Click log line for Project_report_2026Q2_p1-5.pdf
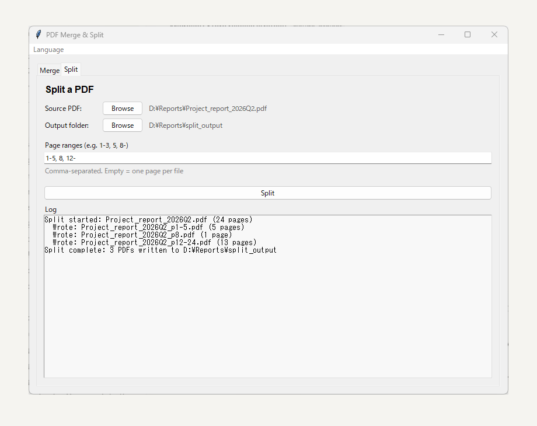This screenshot has width=537, height=426. 148,227
